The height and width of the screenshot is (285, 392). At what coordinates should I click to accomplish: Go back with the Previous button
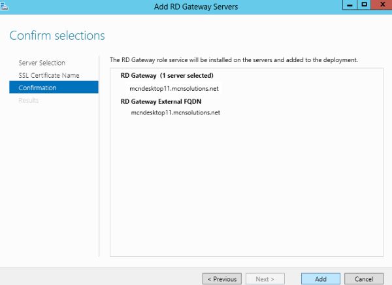[222, 278]
